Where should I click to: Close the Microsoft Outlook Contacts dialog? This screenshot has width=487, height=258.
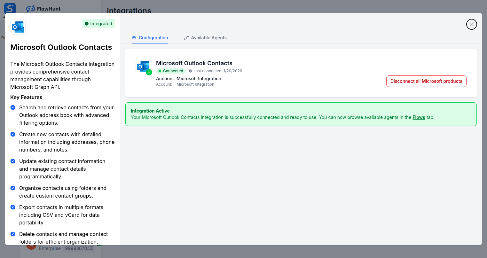click(471, 24)
